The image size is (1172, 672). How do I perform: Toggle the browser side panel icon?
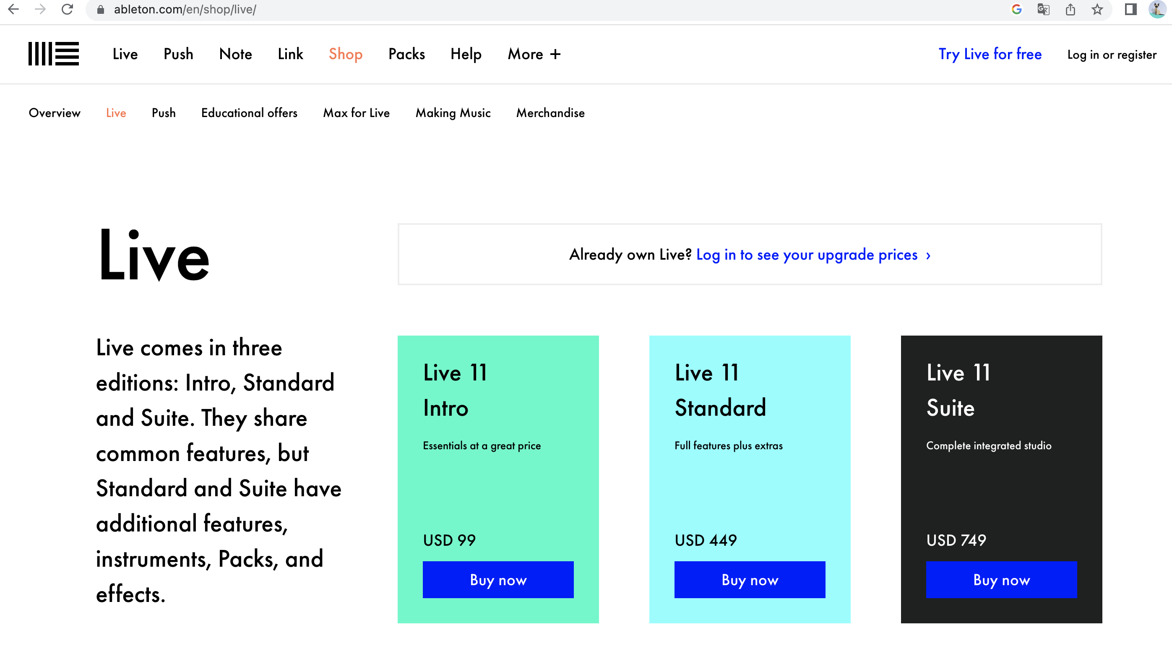1130,10
